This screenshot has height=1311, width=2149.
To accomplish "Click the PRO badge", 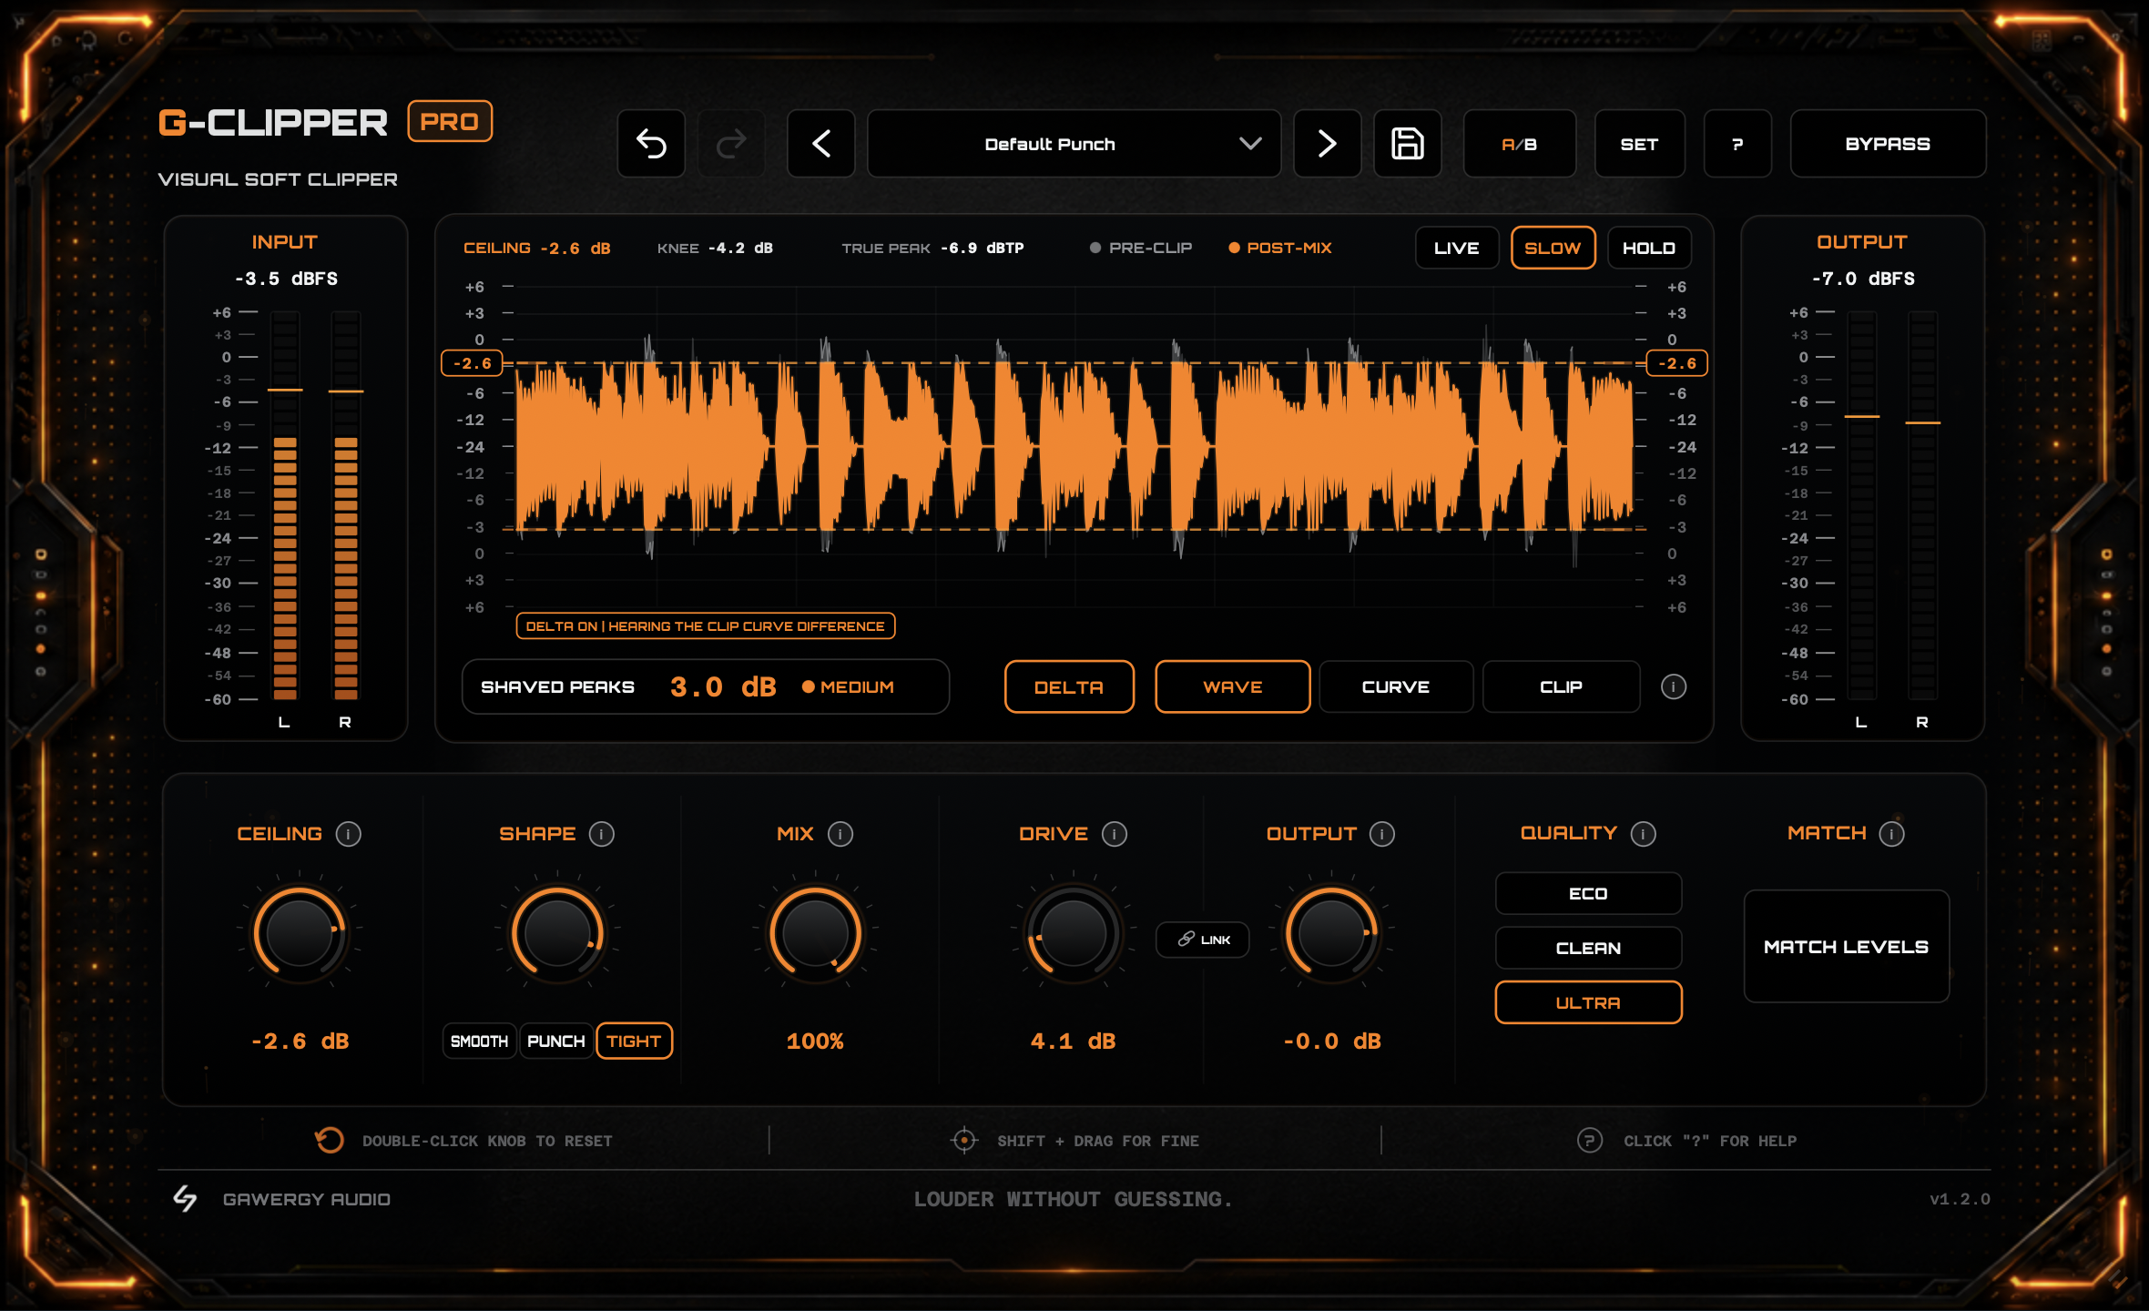I will (450, 121).
